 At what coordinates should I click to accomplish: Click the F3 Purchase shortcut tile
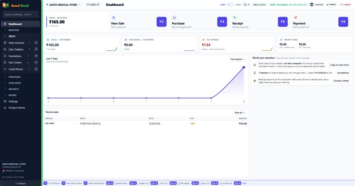(222, 22)
